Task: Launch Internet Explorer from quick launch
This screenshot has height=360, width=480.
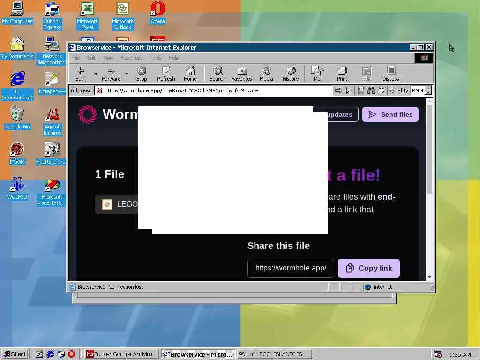Action: click(x=50, y=354)
